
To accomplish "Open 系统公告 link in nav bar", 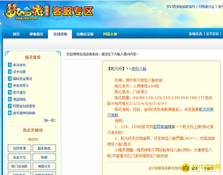I will tap(195, 34).
